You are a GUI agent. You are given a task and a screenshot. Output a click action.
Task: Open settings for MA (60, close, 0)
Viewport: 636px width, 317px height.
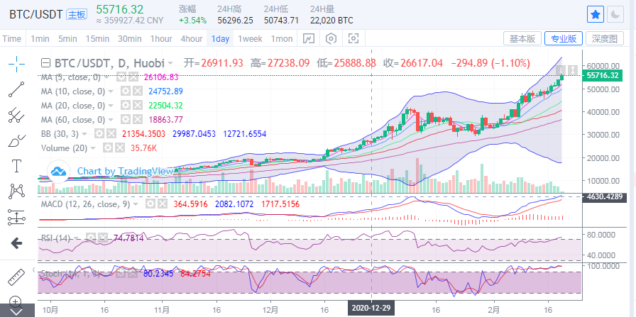(126, 120)
